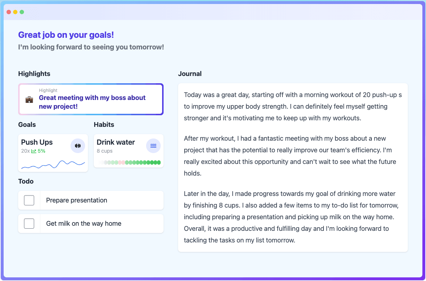This screenshot has height=281, width=426.
Task: Open the Drink water habit card
Action: pos(129,151)
